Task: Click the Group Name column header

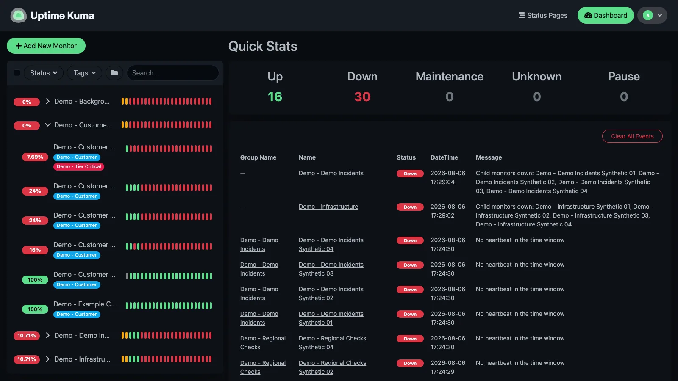Action: point(258,157)
